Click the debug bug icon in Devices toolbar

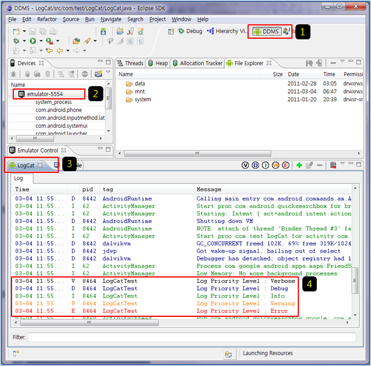(14, 74)
